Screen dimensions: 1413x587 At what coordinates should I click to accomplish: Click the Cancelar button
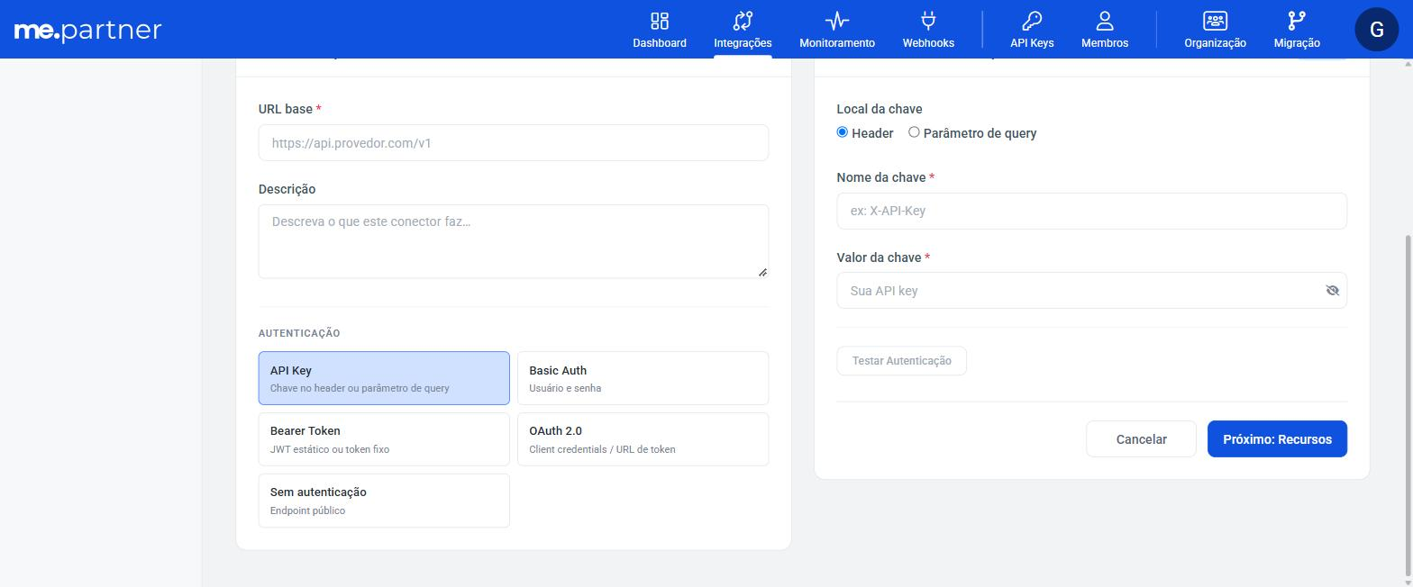tap(1141, 439)
